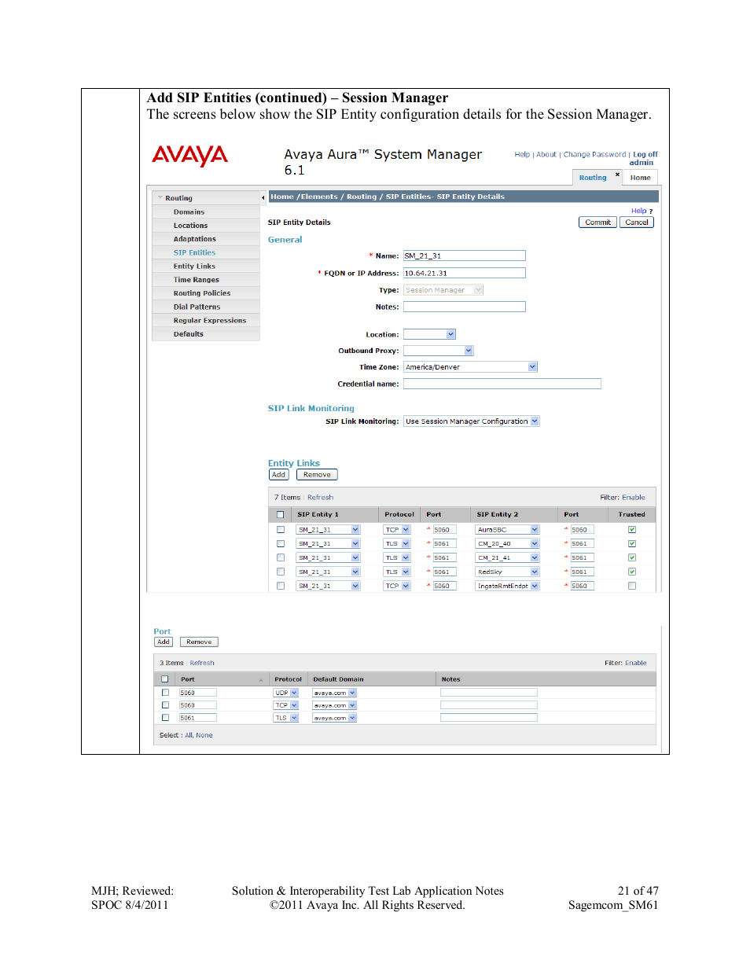Image resolution: width=750 pixels, height=971 pixels.
Task: Open Defaults in the Routing menu
Action: point(188,334)
